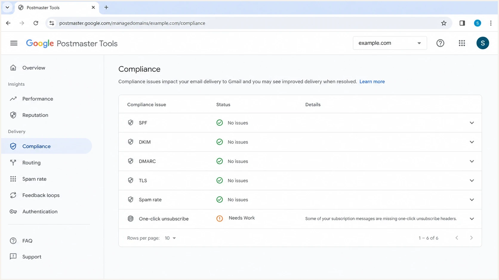Screen dimensions: 499x280
Task: Go to the previous table page
Action: (x=457, y=238)
